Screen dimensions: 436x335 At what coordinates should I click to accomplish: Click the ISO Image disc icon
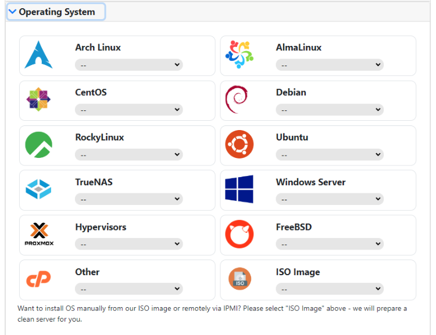[x=239, y=279]
